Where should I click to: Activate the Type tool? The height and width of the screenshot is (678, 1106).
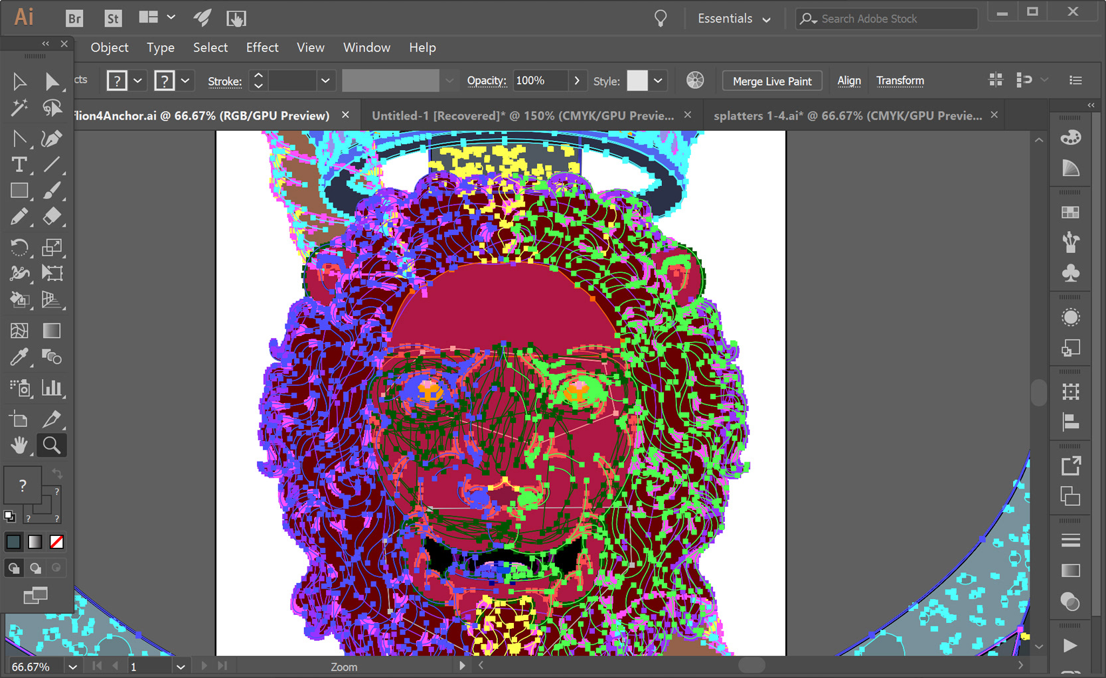(x=19, y=164)
